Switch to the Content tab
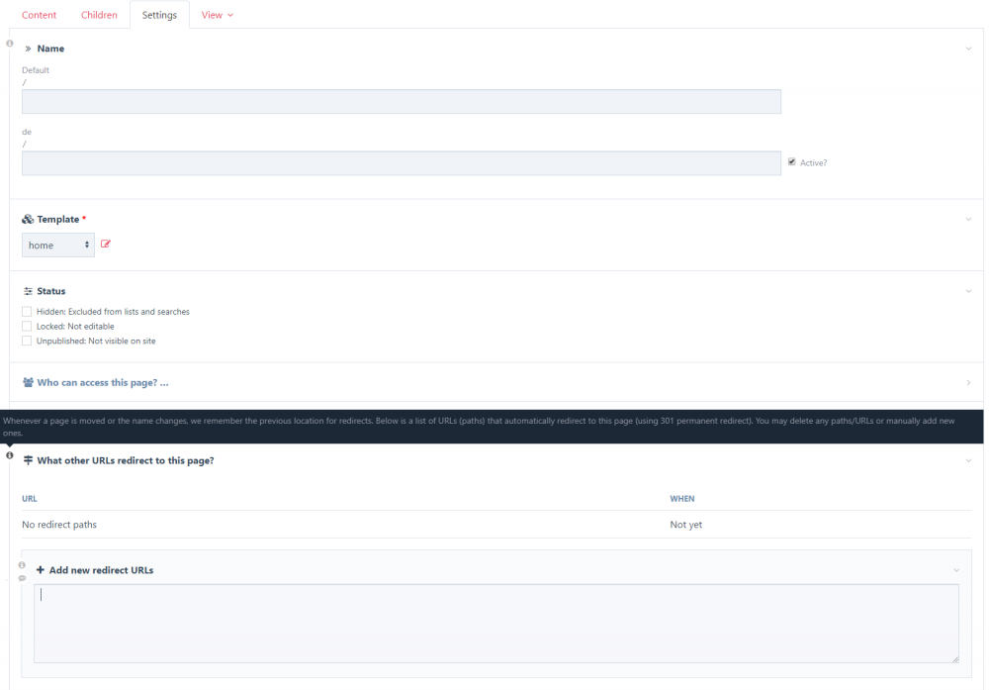This screenshot has width=989, height=690. pyautogui.click(x=40, y=15)
